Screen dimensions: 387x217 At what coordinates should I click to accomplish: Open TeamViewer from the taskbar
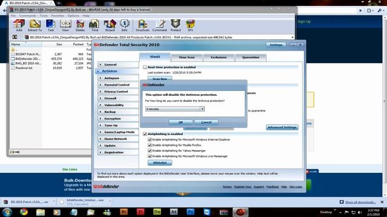[207, 212]
